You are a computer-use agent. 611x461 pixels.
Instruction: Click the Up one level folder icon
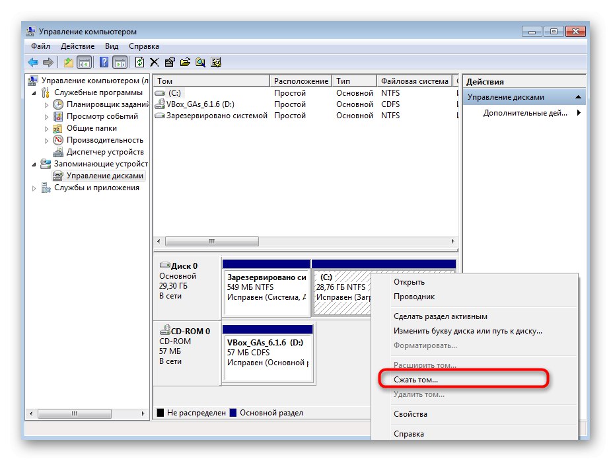tap(69, 62)
